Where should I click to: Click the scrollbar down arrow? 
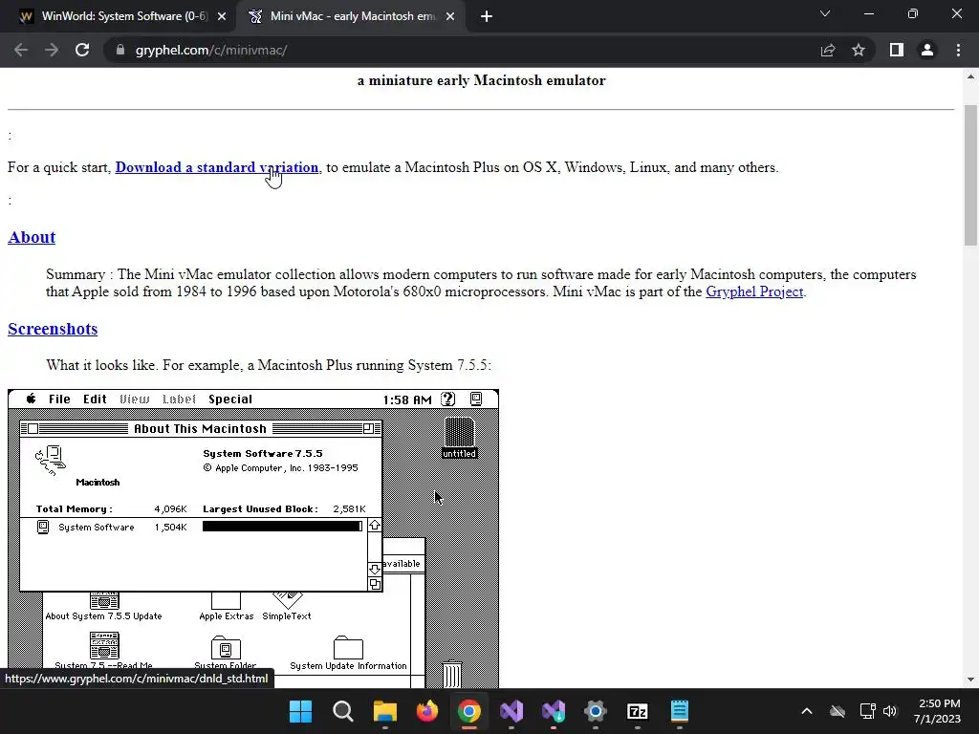point(970,680)
